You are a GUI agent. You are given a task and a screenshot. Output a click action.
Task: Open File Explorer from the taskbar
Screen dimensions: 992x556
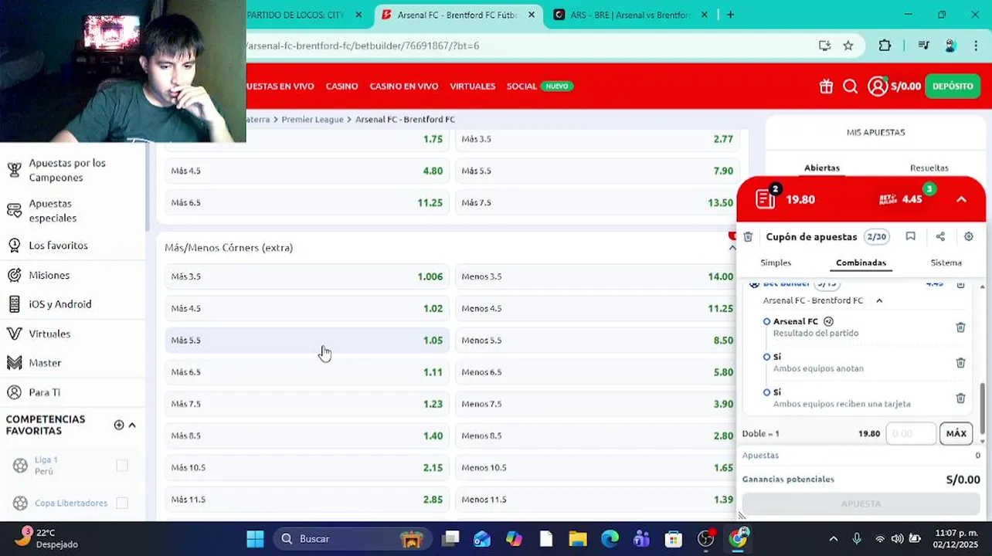click(x=578, y=538)
